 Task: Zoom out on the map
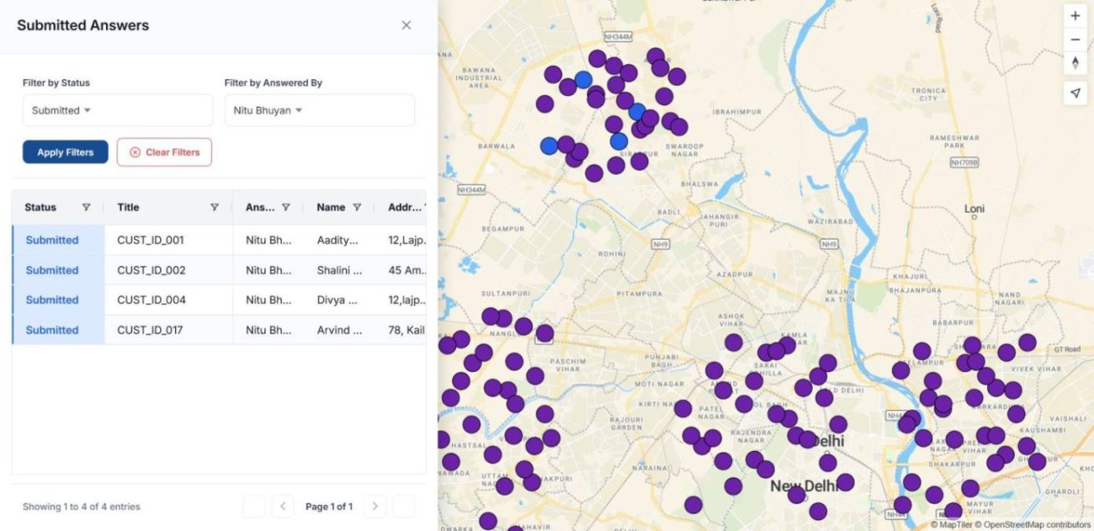(1075, 39)
